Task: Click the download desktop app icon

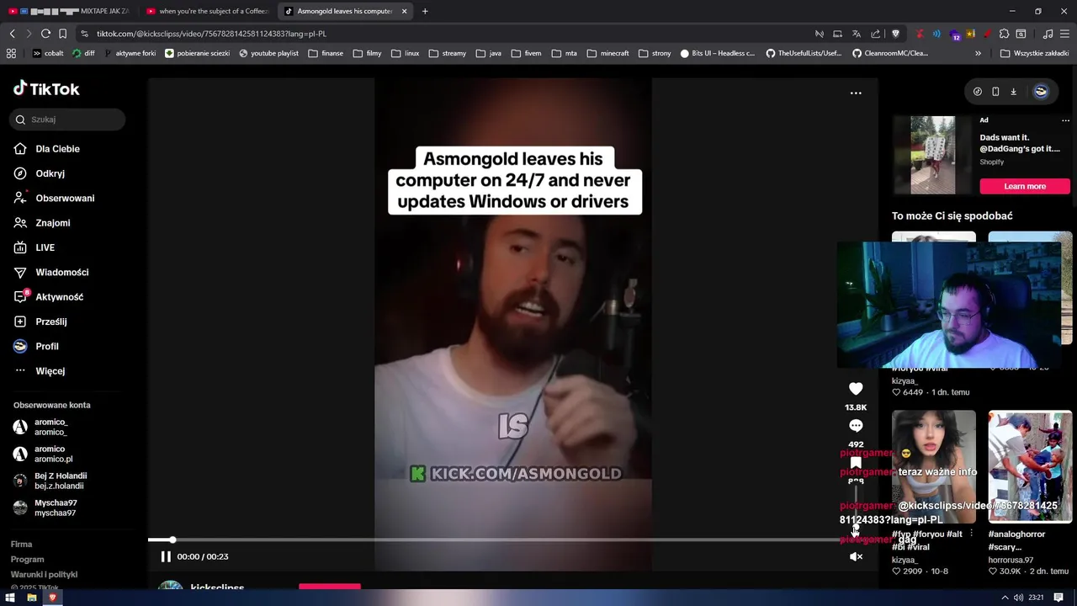Action: coord(1013,92)
